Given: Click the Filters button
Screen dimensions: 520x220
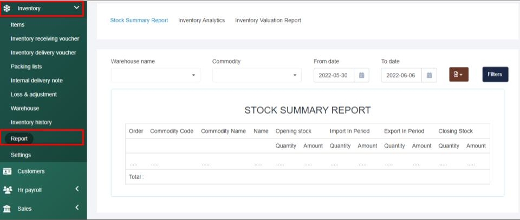Looking at the screenshot, I should tap(495, 75).
